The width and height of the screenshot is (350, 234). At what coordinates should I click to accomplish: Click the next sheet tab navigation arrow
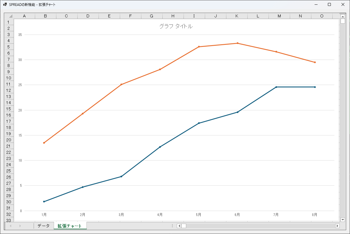click(x=20, y=226)
